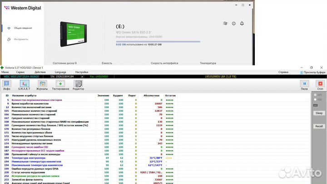Click the Состояние диска heading
327x184 pixels.
pos(64,63)
